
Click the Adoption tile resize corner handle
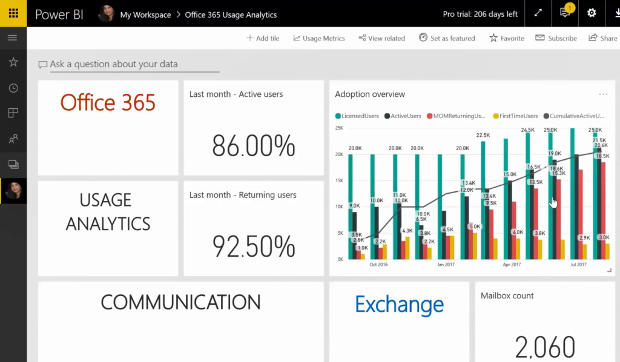[x=609, y=271]
